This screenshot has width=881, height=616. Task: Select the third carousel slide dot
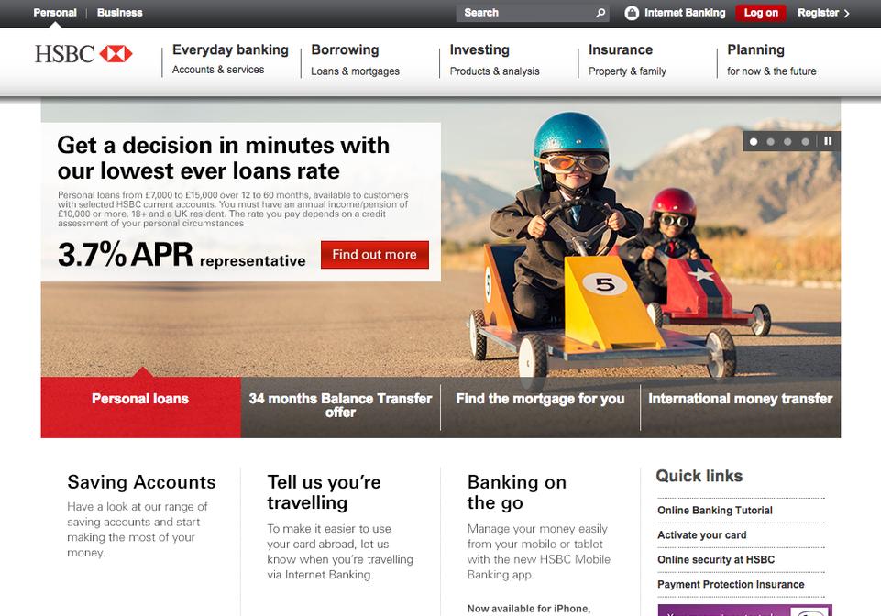tap(787, 142)
